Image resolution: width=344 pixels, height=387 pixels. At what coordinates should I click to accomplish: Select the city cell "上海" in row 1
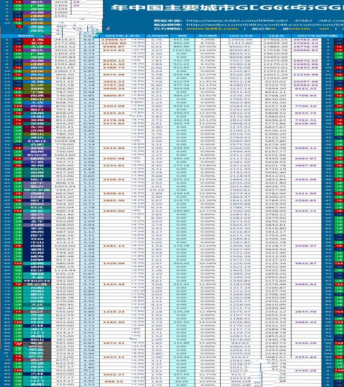coord(37,40)
